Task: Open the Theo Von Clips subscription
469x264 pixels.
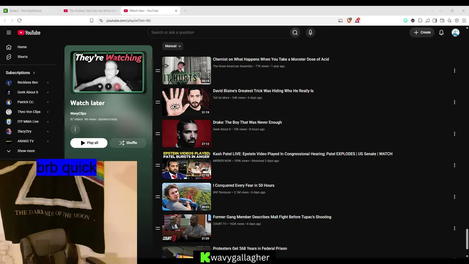Action: [28, 112]
